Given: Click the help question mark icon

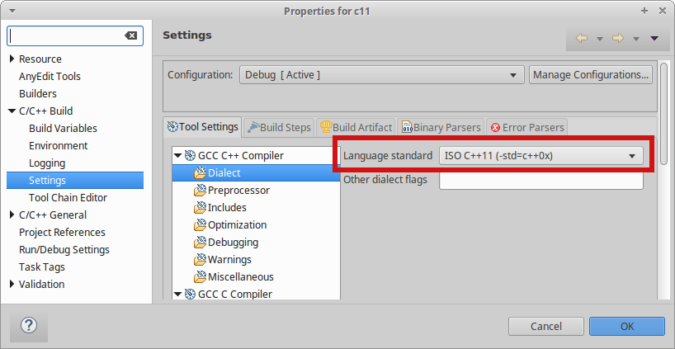Looking at the screenshot, I should 29,325.
